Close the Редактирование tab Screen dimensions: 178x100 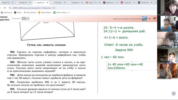pos(82,2)
